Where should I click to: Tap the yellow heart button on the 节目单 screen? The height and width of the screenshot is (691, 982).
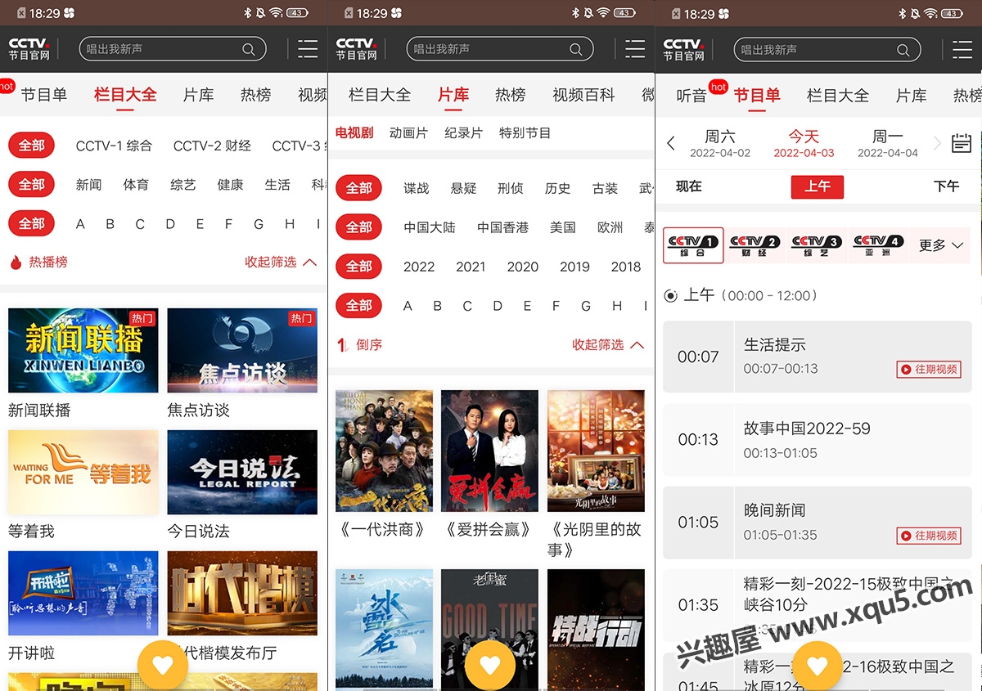tap(818, 666)
